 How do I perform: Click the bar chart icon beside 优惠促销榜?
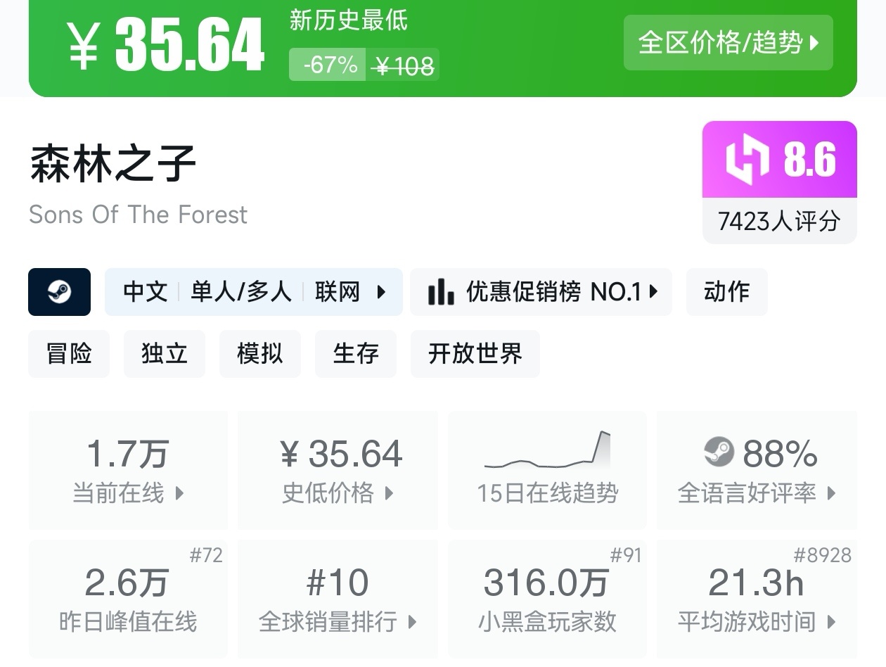441,292
